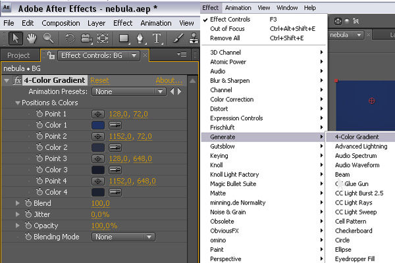Select the Rectangle mask tool
395x263 pixels.
[124, 39]
